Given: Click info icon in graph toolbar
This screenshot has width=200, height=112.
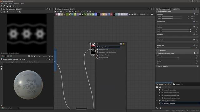Looking at the screenshot, I should point(64,12).
